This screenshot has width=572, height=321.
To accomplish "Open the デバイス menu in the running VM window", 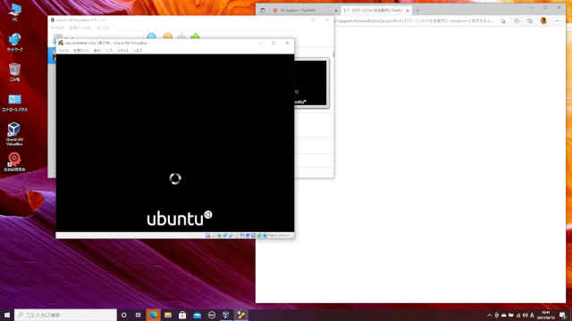I will click(x=122, y=51).
